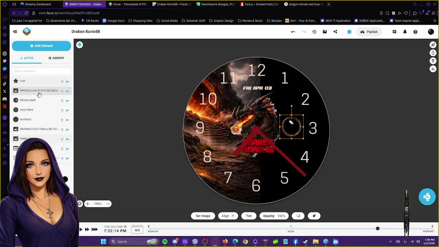Hide the 48cfde60 image layer
The height and width of the screenshot is (247, 439).
(x=67, y=130)
